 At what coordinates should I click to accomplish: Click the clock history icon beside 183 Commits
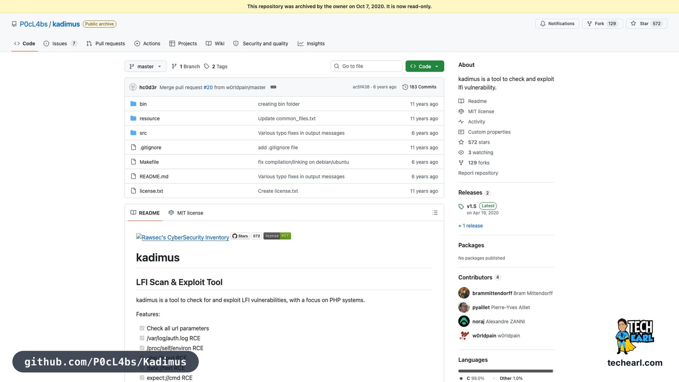pos(405,87)
